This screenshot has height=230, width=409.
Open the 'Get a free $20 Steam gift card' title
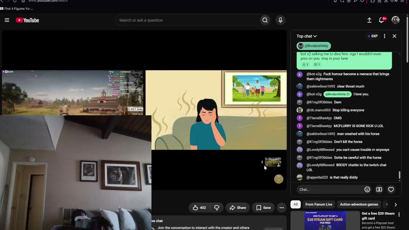[x=378, y=216]
